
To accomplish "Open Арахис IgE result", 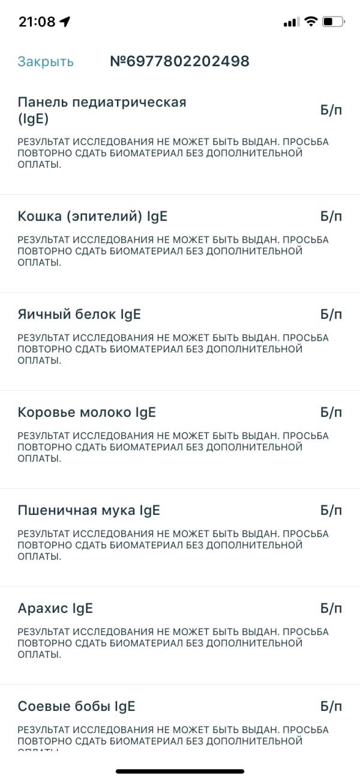I will point(180,636).
